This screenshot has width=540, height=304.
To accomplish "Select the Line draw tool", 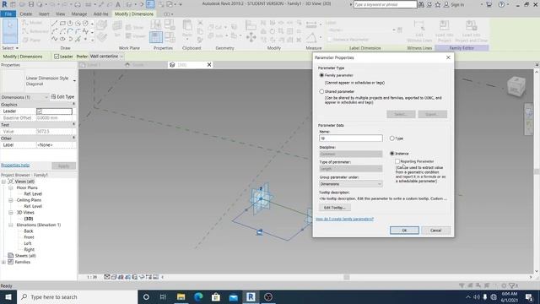I will [54, 24].
